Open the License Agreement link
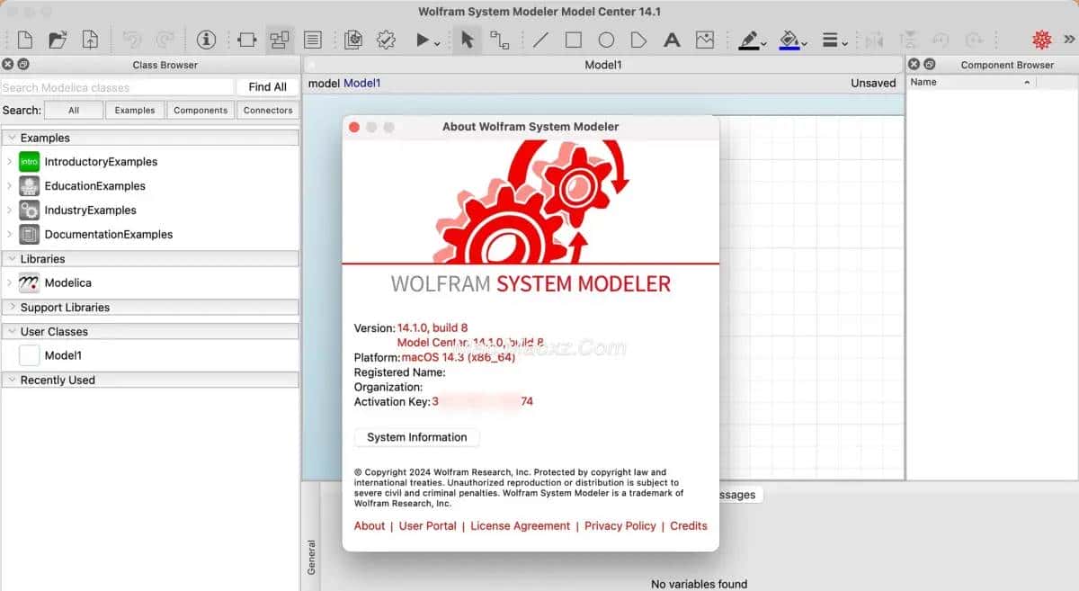This screenshot has height=591, width=1079. point(520,526)
